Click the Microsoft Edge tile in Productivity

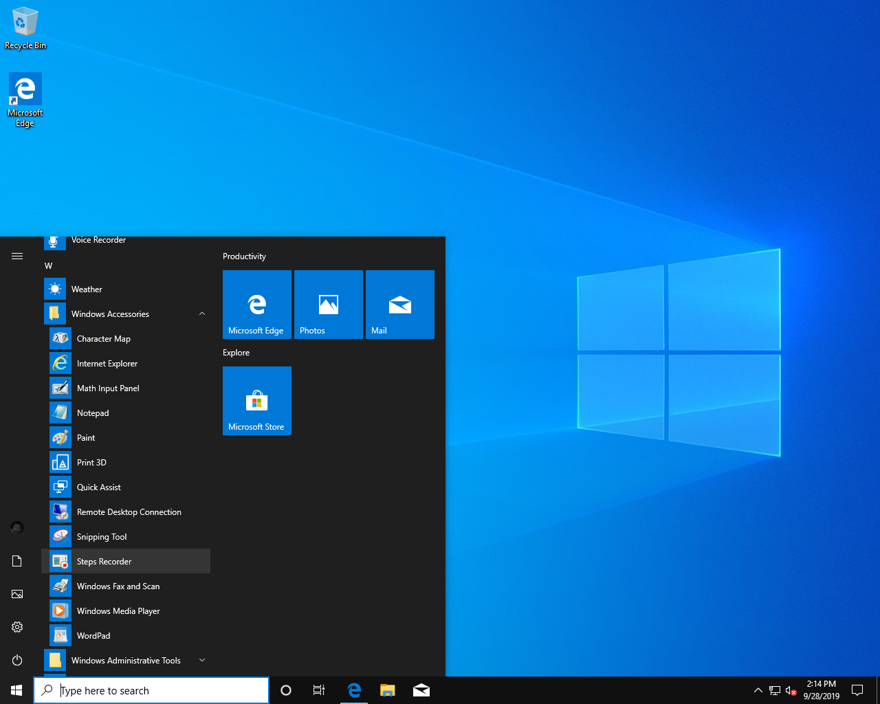pyautogui.click(x=257, y=305)
